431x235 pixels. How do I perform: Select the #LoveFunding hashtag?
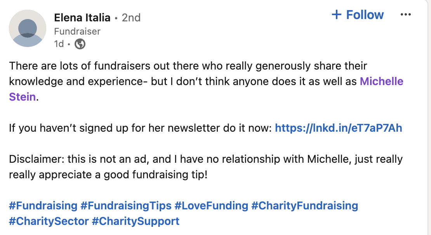(x=211, y=205)
